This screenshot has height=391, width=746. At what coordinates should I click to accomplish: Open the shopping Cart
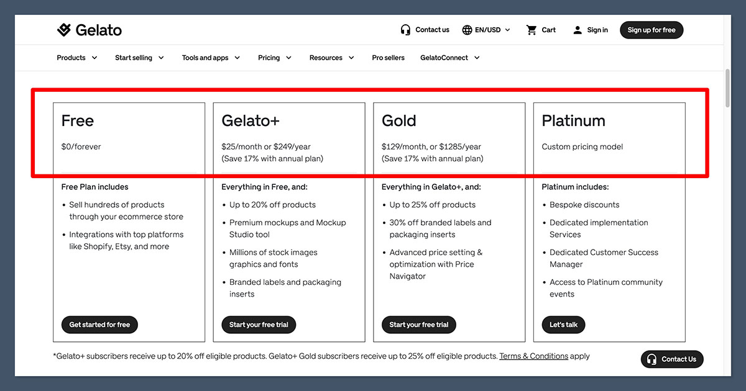(540, 29)
